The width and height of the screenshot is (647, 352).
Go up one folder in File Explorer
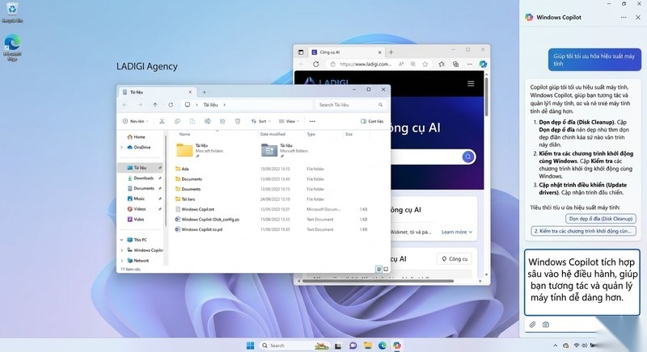[x=155, y=105]
